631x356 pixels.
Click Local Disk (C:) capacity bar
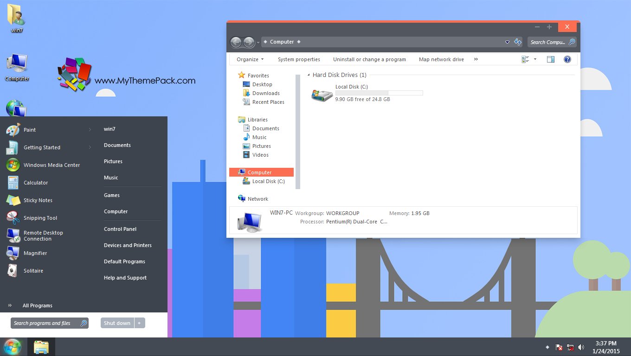379,93
